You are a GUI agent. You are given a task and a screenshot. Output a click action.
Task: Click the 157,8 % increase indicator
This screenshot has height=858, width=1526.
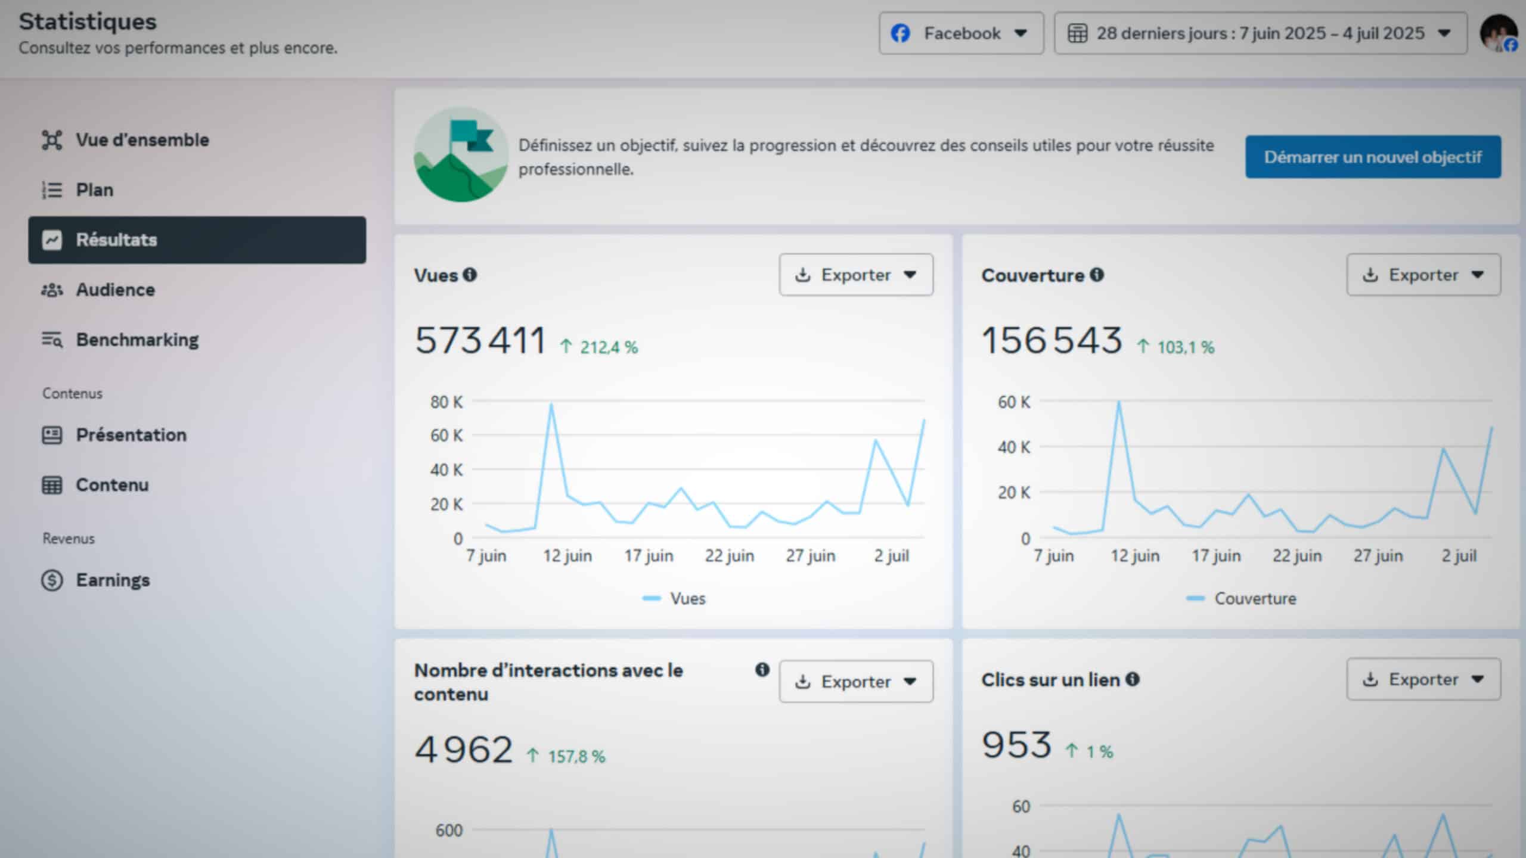pos(566,756)
